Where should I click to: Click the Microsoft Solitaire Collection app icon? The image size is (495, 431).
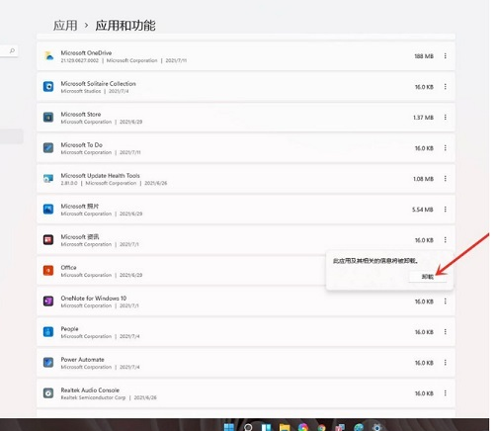pyautogui.click(x=48, y=86)
